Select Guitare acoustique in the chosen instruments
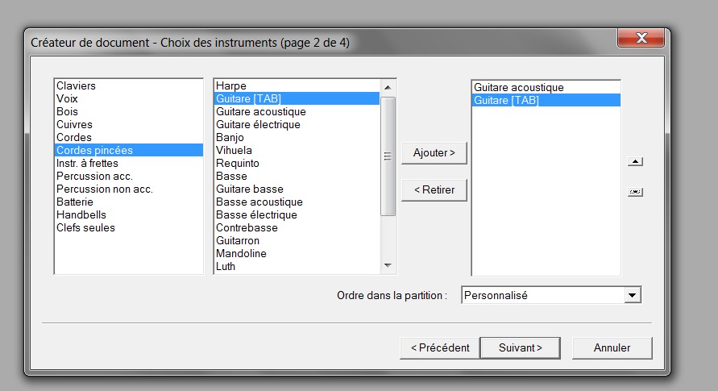This screenshot has width=718, height=391. (518, 87)
